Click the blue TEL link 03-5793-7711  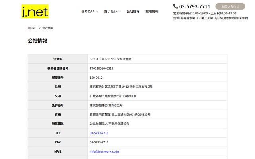pyautogui.click(x=99, y=133)
